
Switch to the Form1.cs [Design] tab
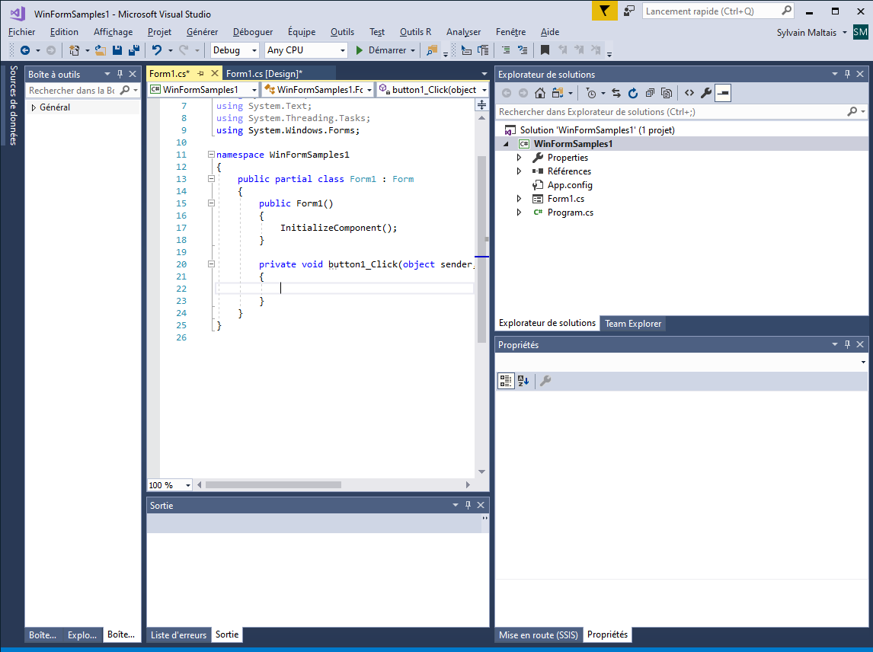(x=264, y=73)
